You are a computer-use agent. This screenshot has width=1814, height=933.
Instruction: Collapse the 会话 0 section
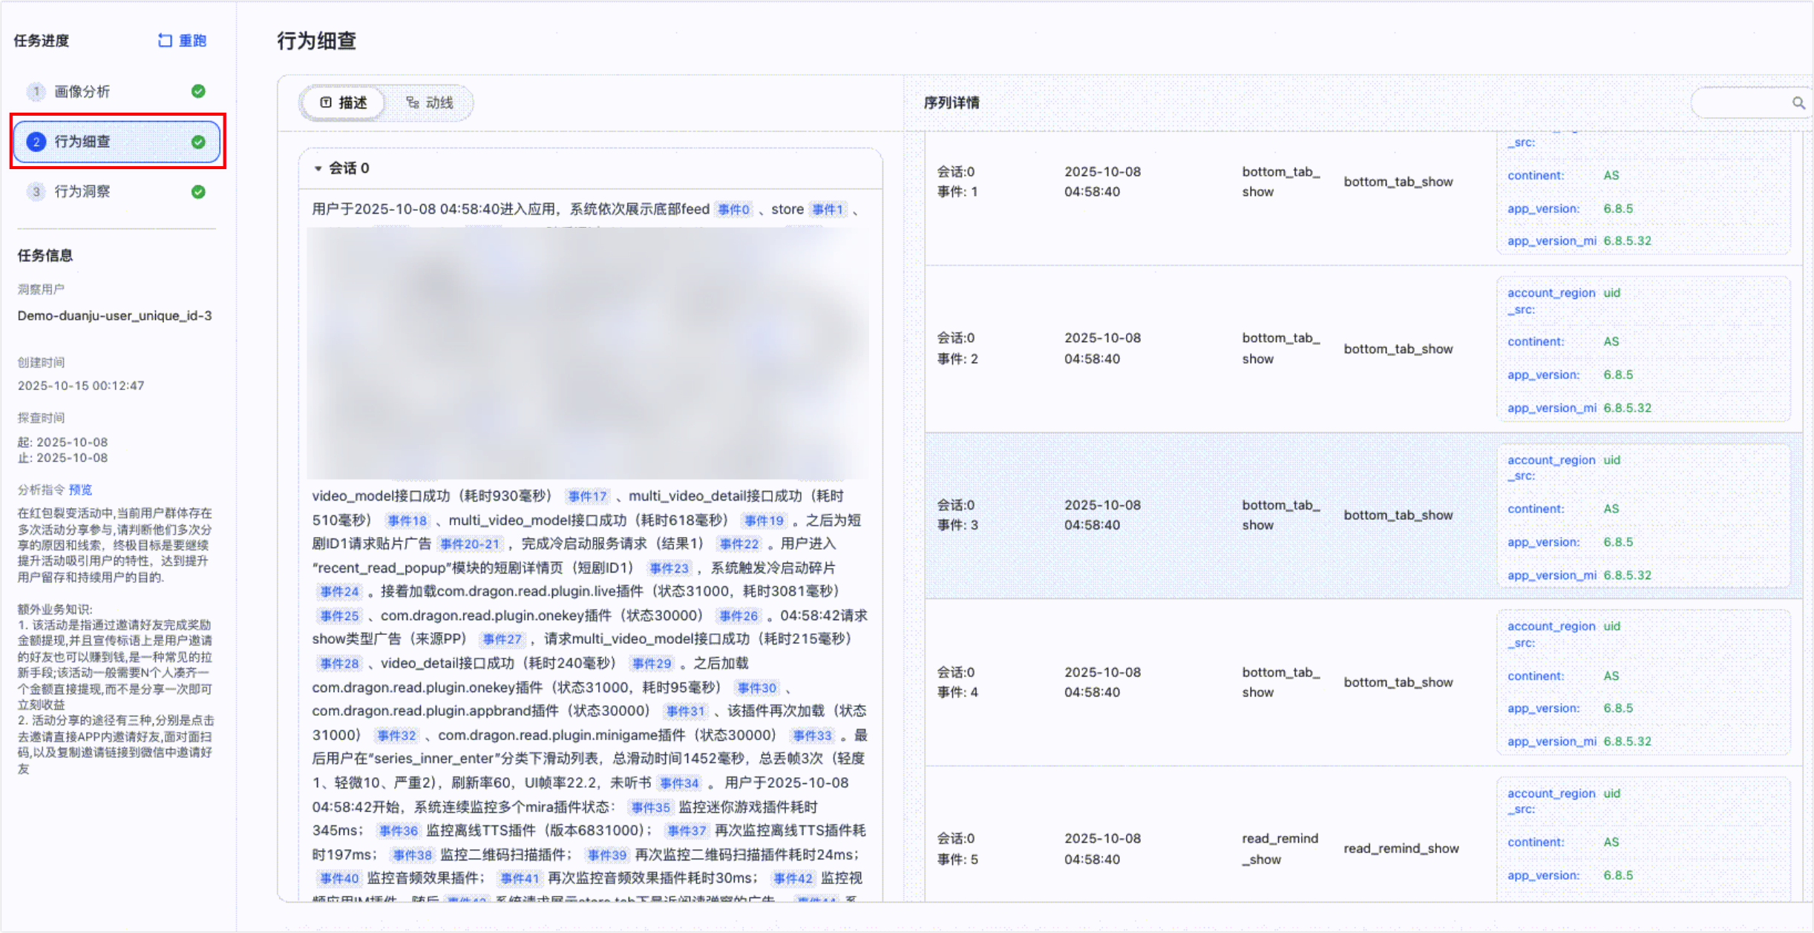[318, 168]
